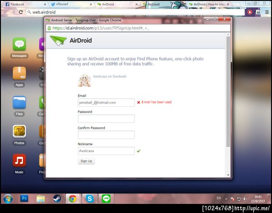Click the green padlock in popup address bar
The height and width of the screenshot is (213, 272).
pos(49,28)
